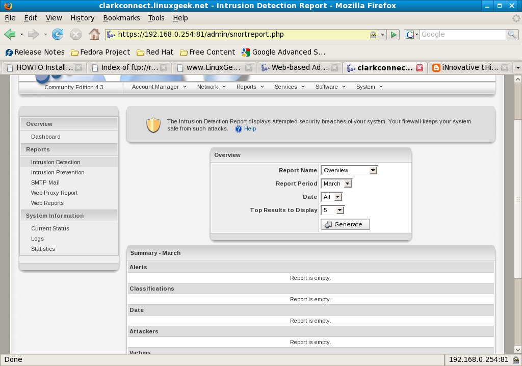
Task: Open the back button history dropdown
Action: [21, 34]
